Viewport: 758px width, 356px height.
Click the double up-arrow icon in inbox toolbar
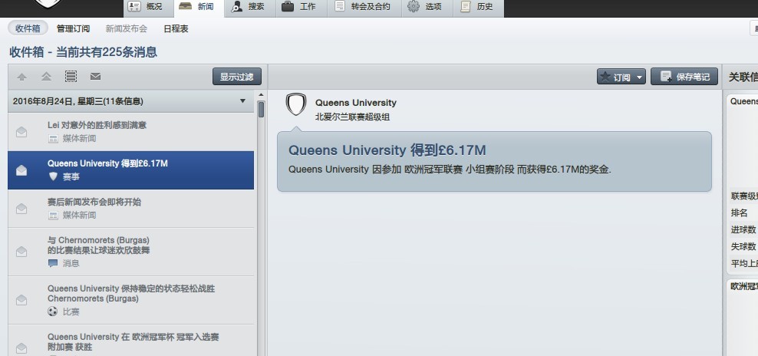pos(46,77)
